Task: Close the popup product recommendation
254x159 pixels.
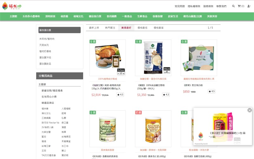Action: (250, 110)
